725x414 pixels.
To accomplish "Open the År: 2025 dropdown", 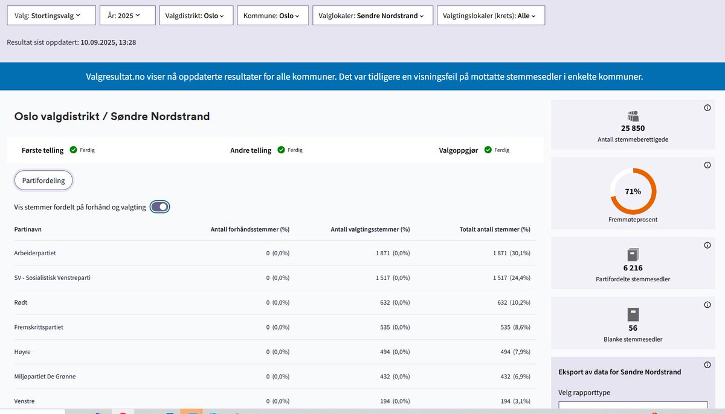I will [x=127, y=16].
